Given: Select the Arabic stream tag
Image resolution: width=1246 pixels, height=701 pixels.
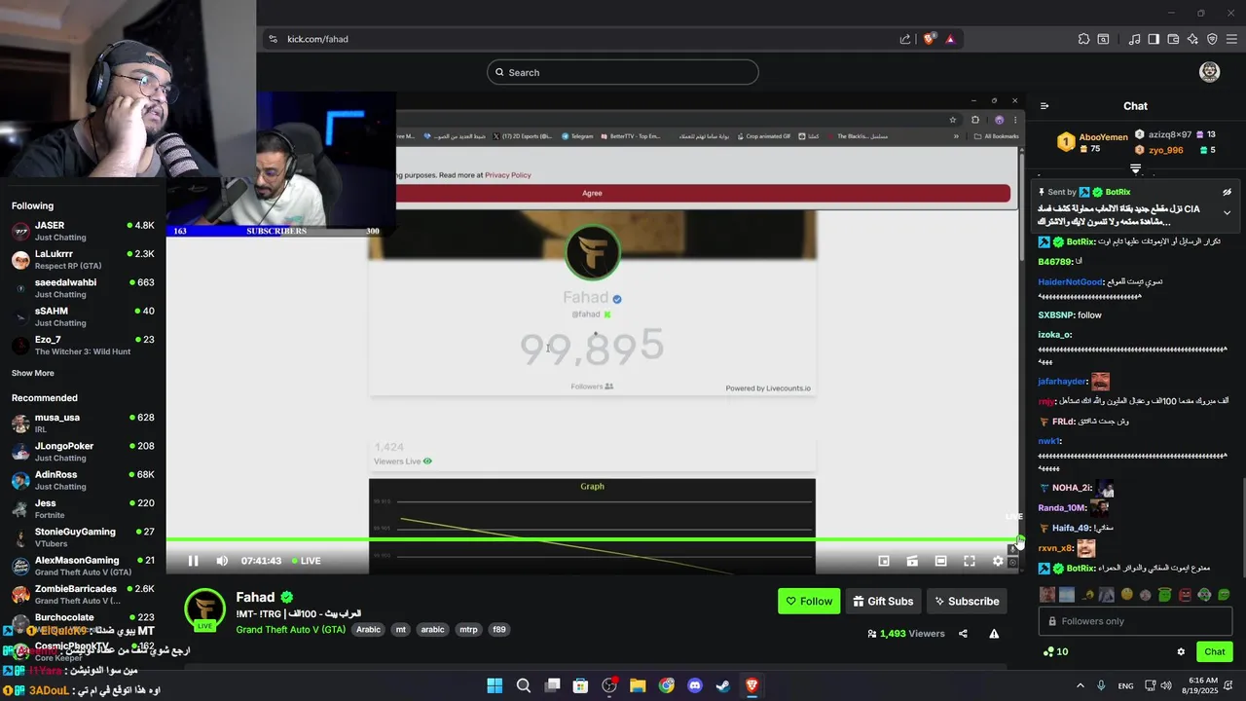Looking at the screenshot, I should 368,630.
